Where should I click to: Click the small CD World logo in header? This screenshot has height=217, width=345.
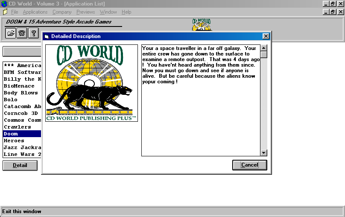tap(201, 24)
